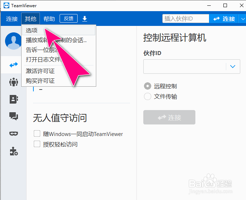Enable 随Windows一同启动TeamViewer checkbox
The width and height of the screenshot is (246, 200).
point(37,134)
